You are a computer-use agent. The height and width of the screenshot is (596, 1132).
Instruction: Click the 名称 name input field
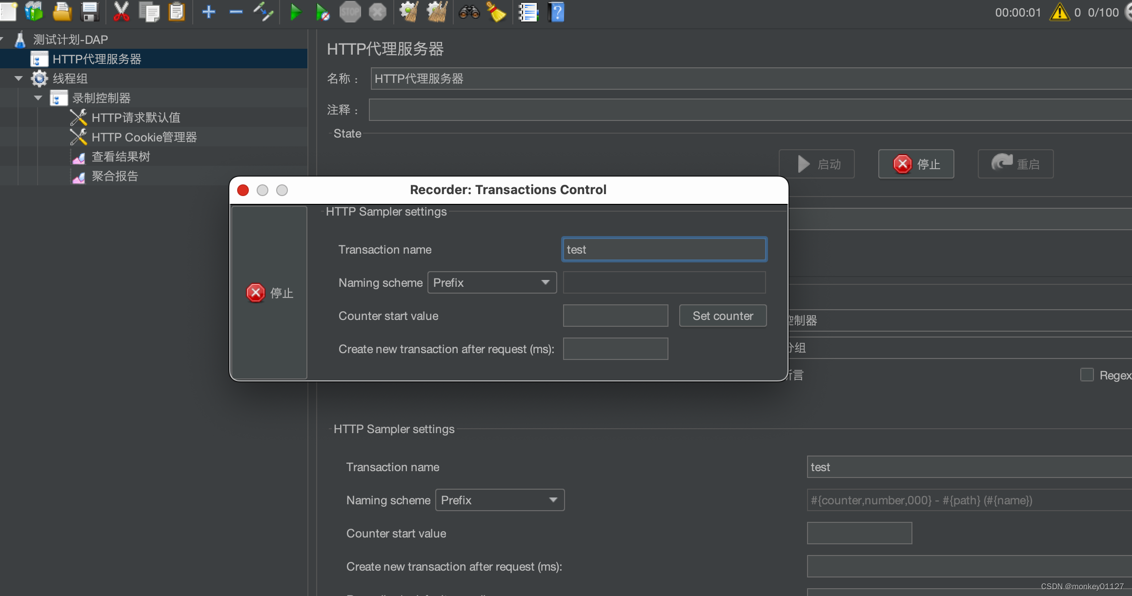coord(751,79)
